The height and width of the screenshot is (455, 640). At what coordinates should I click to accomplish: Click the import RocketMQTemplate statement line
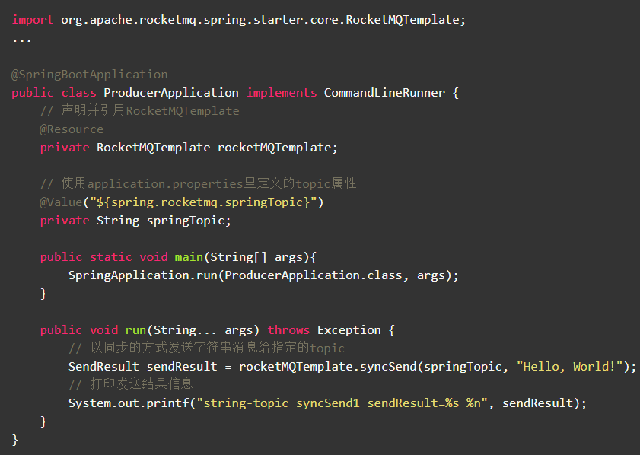238,20
